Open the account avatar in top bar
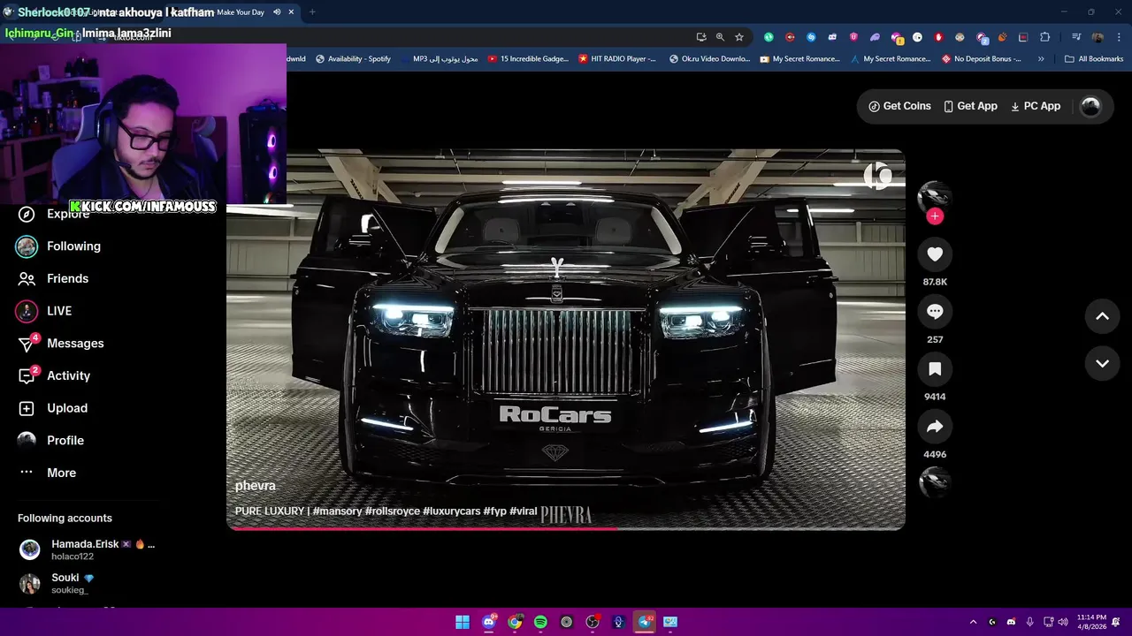The image size is (1132, 636). click(x=1090, y=106)
